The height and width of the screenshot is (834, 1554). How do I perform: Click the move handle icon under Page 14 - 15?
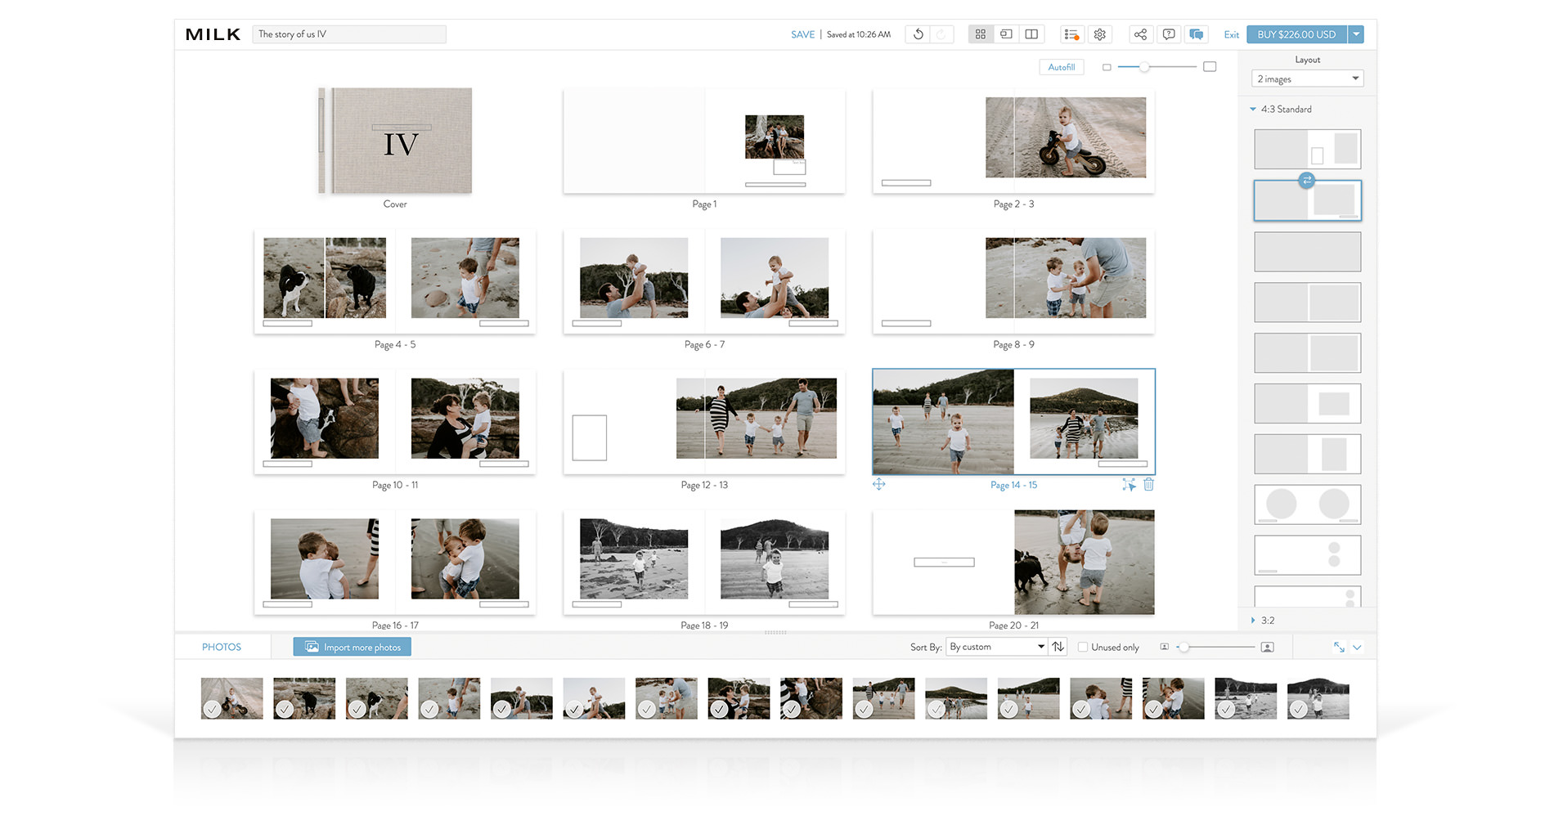(879, 484)
